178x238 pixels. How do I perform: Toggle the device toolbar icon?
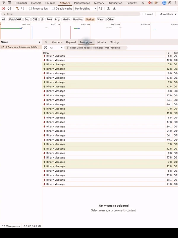point(9,3)
